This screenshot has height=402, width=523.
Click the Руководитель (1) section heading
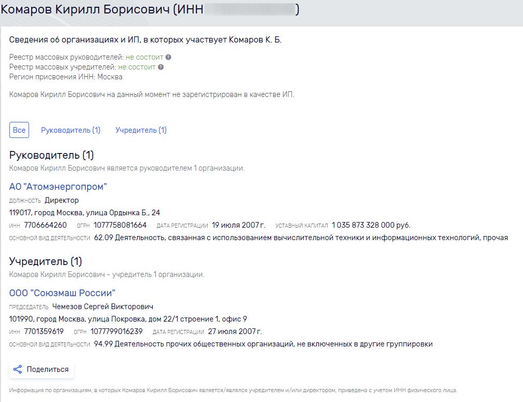(51, 155)
